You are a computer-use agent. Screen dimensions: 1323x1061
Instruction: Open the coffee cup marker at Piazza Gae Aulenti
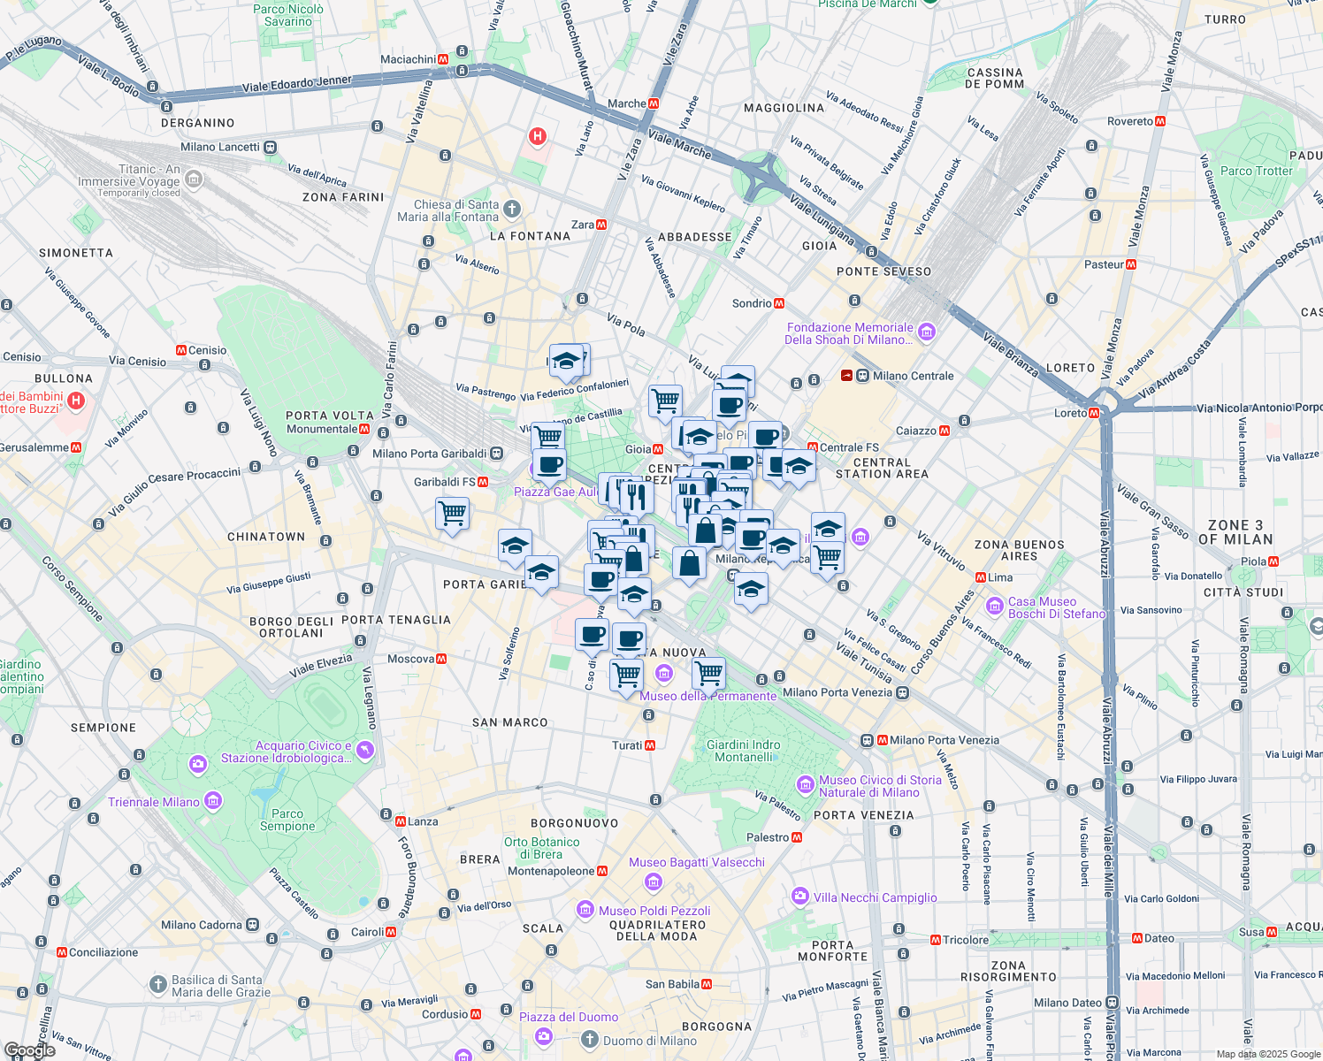[x=549, y=464]
